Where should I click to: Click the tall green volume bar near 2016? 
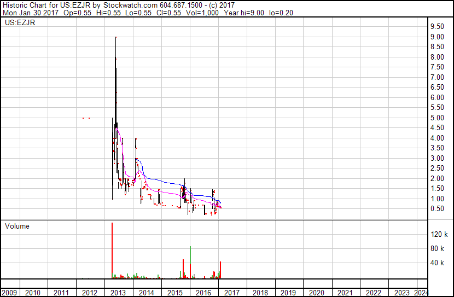point(190,255)
